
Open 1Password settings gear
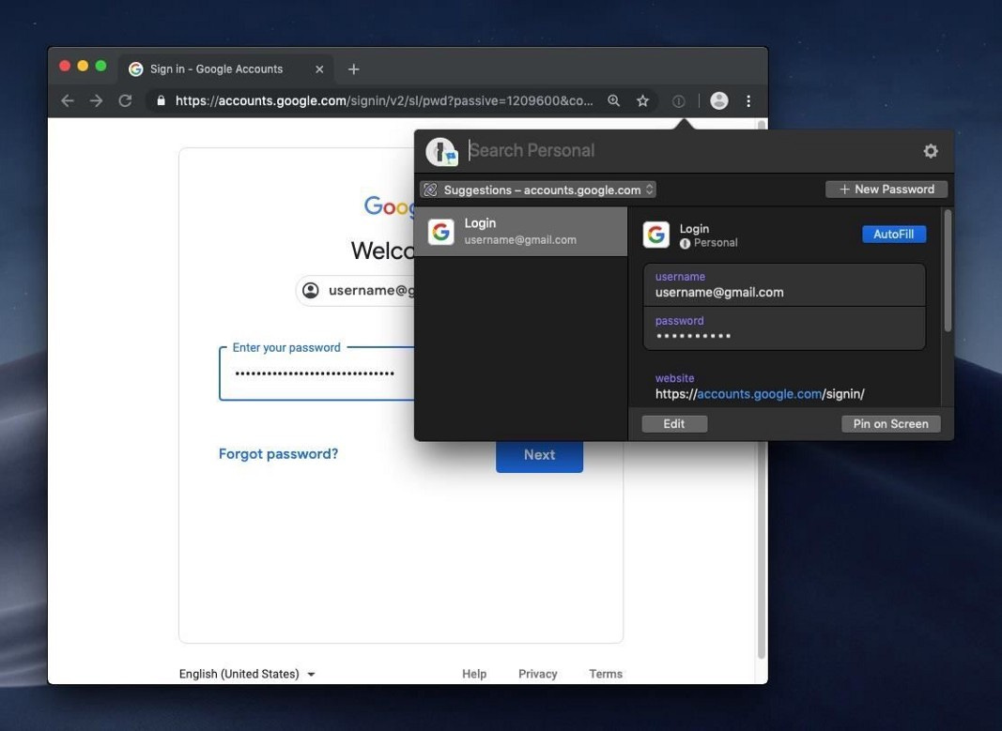[931, 151]
